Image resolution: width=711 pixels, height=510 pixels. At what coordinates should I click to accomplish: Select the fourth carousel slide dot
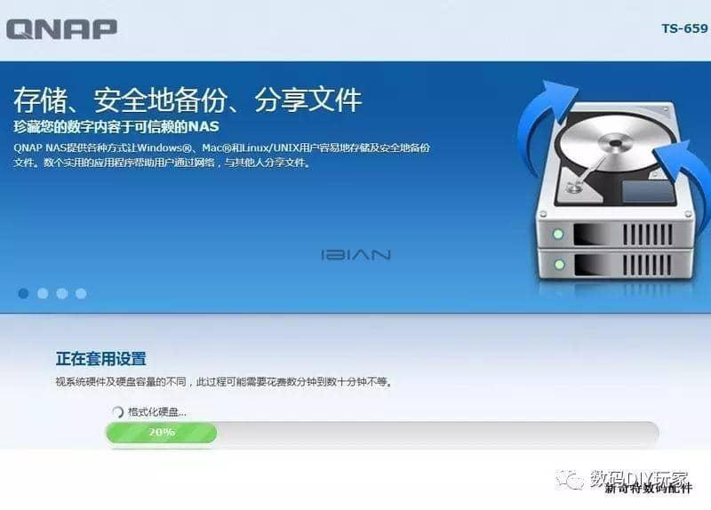pos(81,294)
